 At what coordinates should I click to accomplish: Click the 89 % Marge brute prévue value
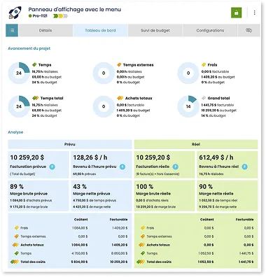(17, 187)
